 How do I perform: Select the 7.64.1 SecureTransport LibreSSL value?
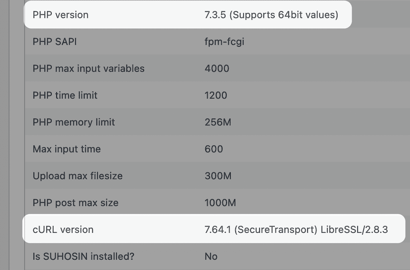(296, 229)
